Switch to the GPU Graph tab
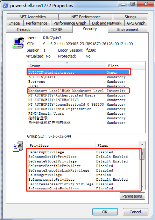 click(x=136, y=23)
